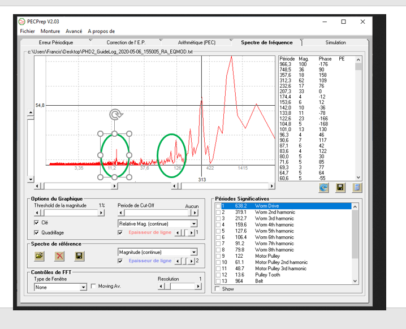406x329 pixels.
Task: Decrease blue reference line thickness left arrow
Action: click(x=178, y=261)
